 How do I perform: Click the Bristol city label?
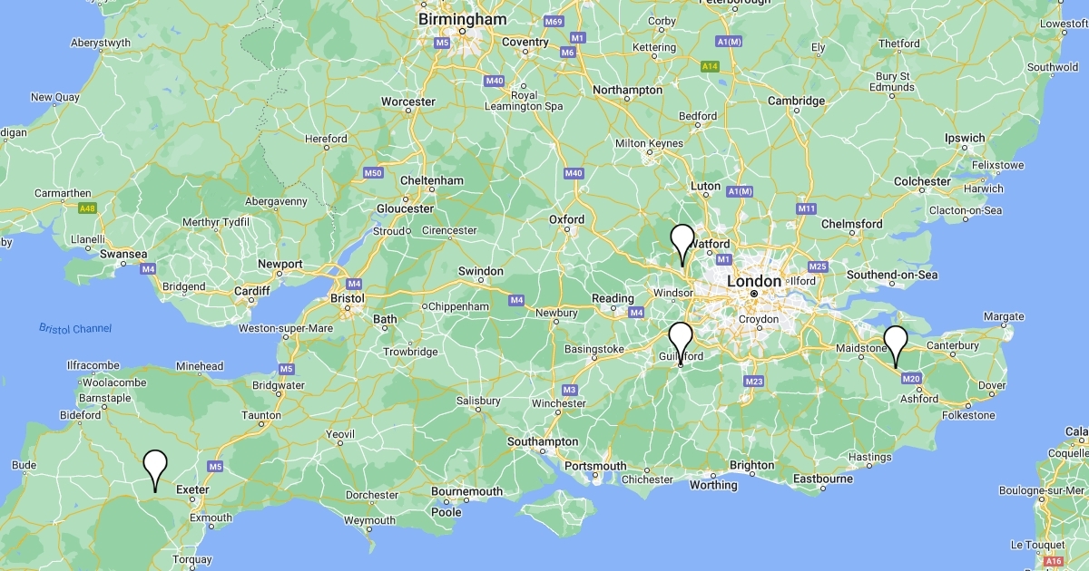[x=347, y=297]
